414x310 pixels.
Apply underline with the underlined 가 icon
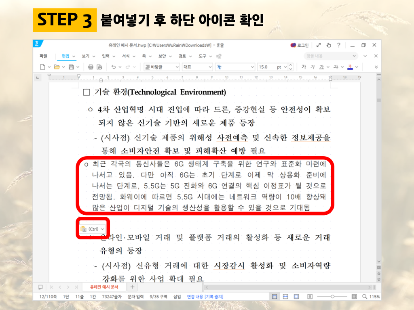[x=321, y=67]
